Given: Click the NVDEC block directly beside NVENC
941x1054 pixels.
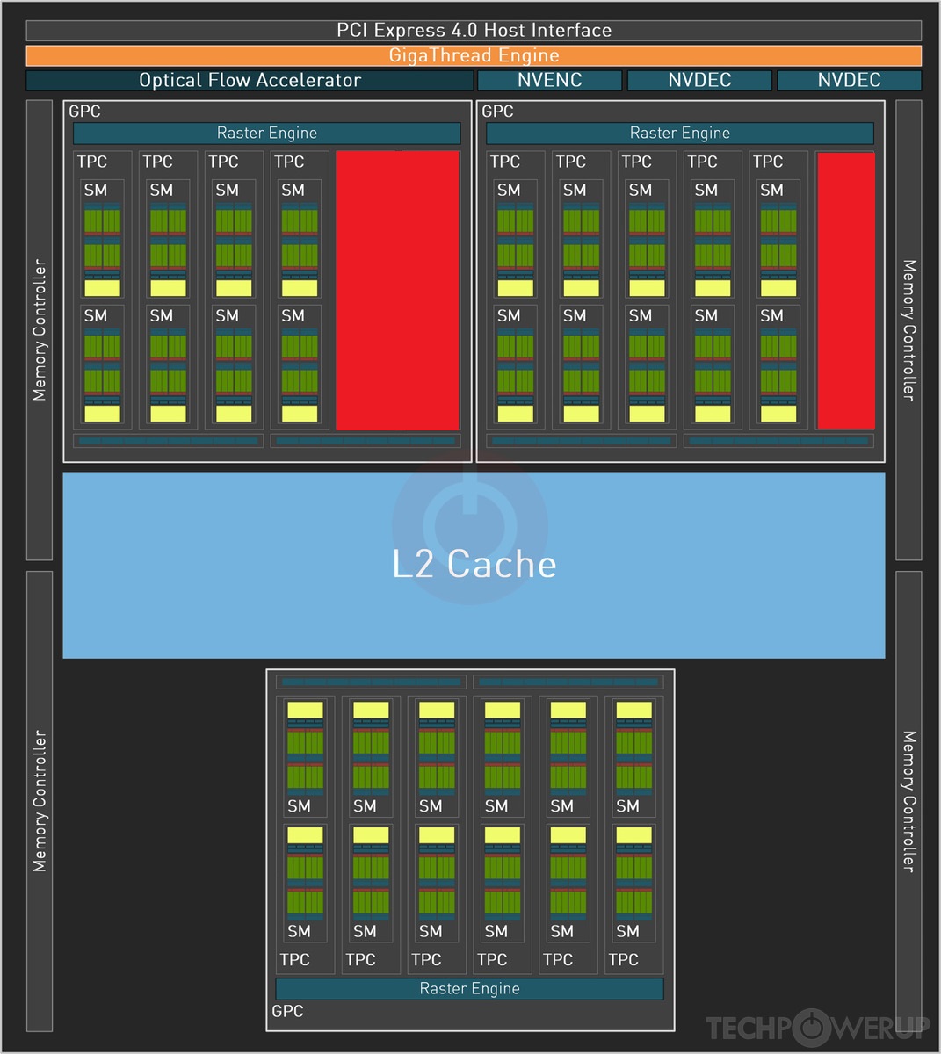Looking at the screenshot, I should coord(699,80).
